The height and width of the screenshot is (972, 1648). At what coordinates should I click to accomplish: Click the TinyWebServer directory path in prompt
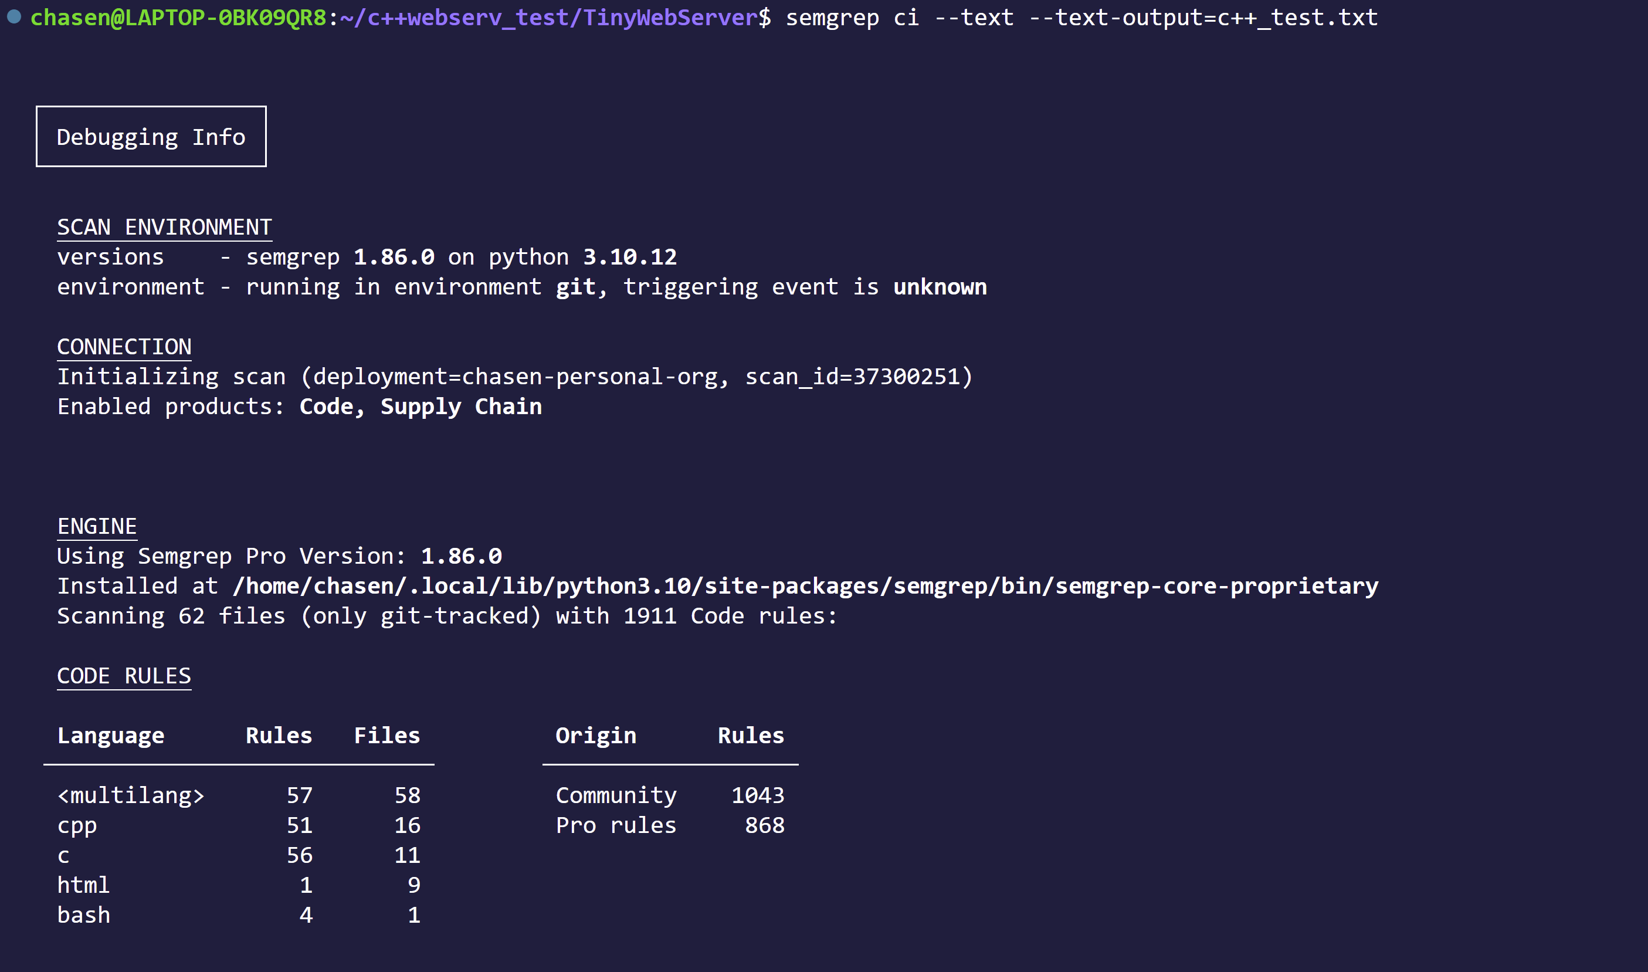pyautogui.click(x=548, y=18)
